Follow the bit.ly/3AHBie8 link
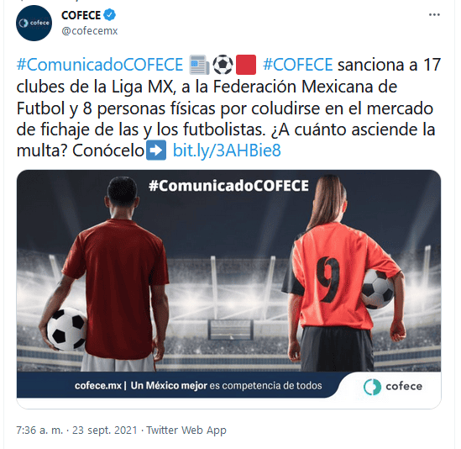The image size is (461, 449). [x=227, y=151]
